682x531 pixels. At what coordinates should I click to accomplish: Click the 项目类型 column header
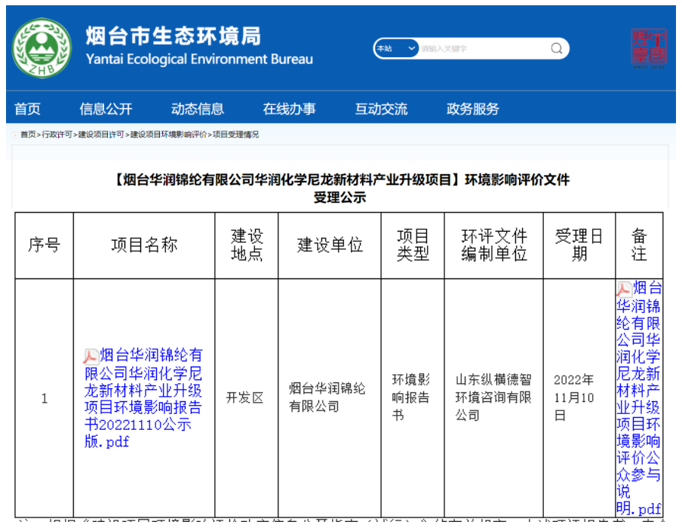[x=413, y=245]
